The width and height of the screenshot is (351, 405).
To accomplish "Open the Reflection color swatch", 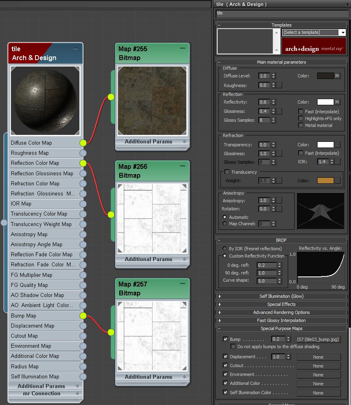I will pos(326,102).
